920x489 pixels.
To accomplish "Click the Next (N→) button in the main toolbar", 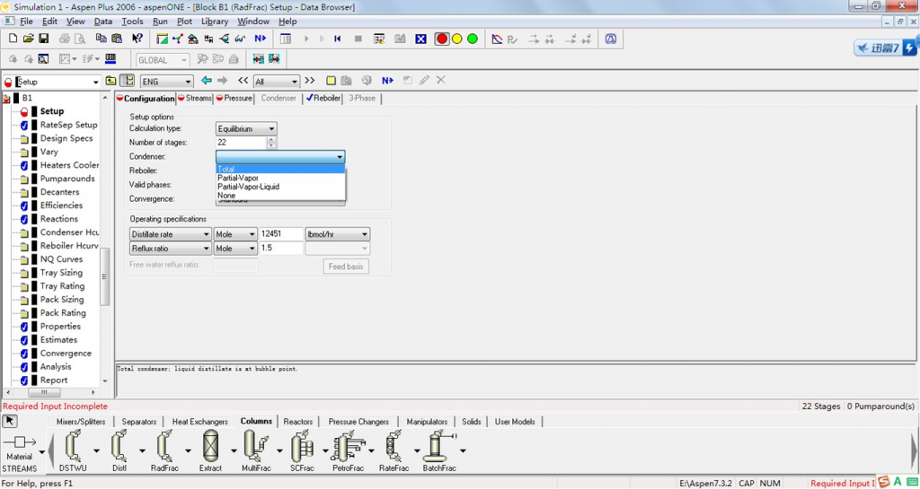I will (x=260, y=39).
